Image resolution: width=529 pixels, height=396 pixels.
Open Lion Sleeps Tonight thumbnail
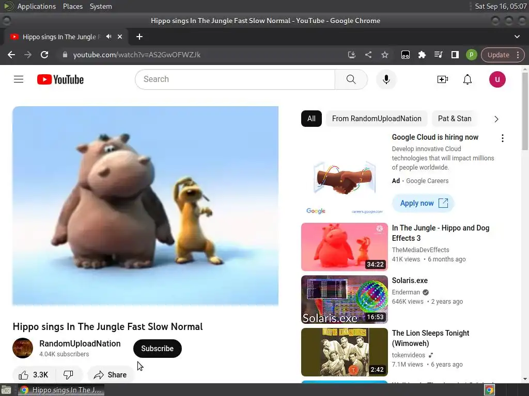[x=345, y=352]
